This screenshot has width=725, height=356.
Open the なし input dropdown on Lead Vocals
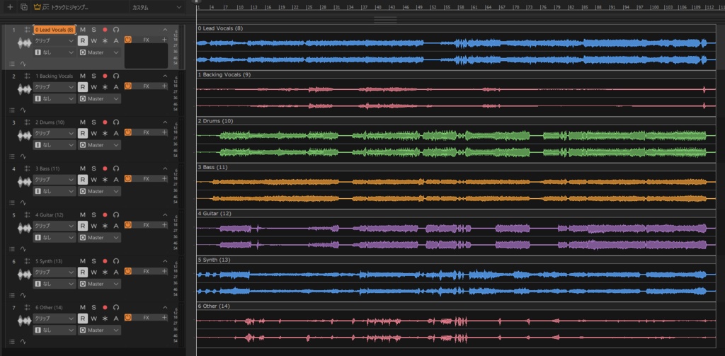click(x=54, y=52)
